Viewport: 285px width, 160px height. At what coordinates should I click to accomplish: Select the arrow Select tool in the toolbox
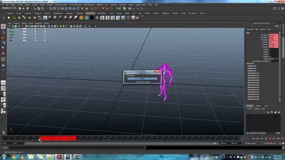tap(3, 27)
